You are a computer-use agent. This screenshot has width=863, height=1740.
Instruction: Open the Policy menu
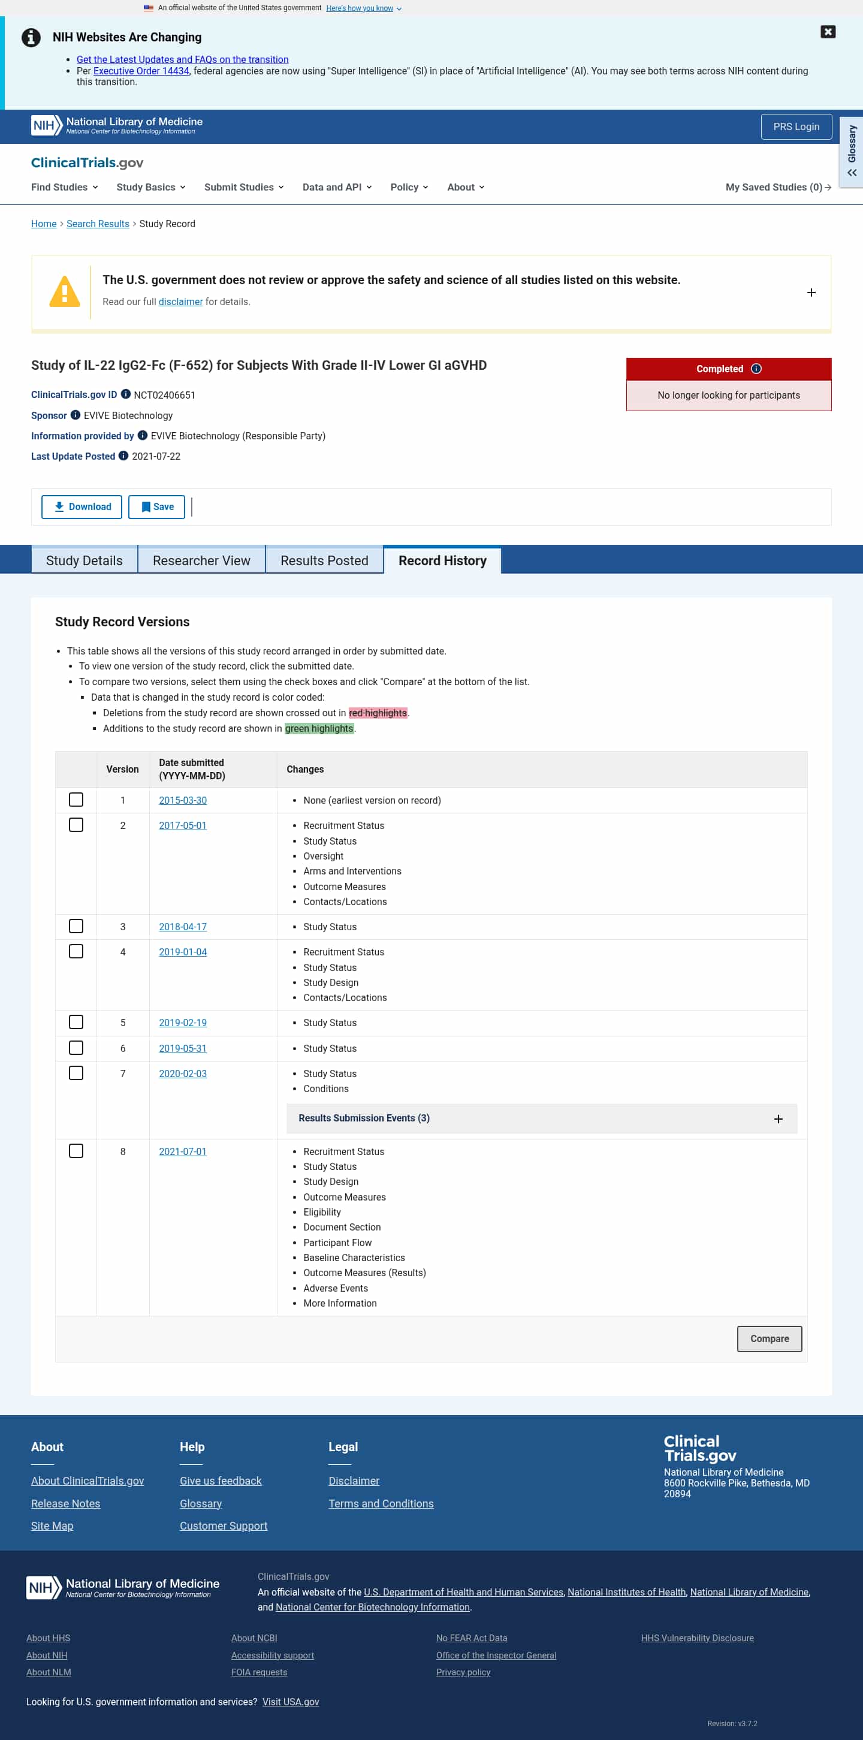pos(409,187)
